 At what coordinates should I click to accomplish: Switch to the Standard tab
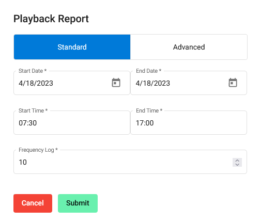point(72,47)
